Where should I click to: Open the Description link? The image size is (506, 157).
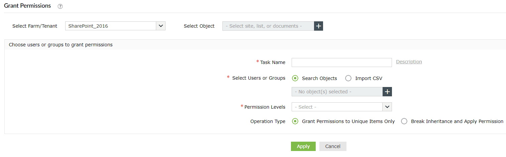tap(409, 62)
